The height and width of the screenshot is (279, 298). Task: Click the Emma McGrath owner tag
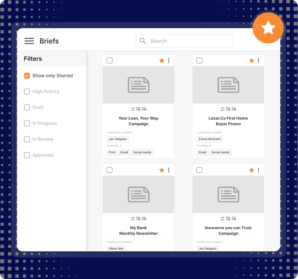tap(210, 139)
